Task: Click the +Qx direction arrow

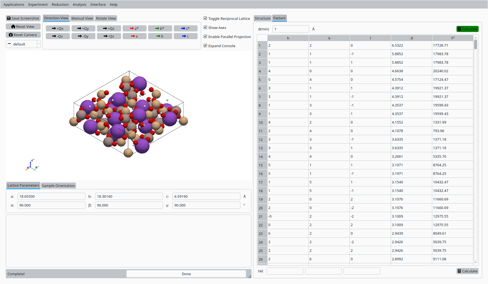Action: (x=58, y=28)
